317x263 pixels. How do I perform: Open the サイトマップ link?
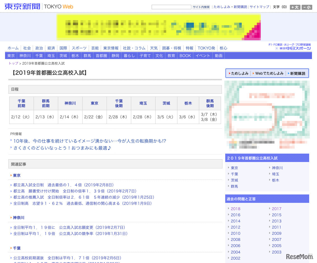tap(259, 7)
